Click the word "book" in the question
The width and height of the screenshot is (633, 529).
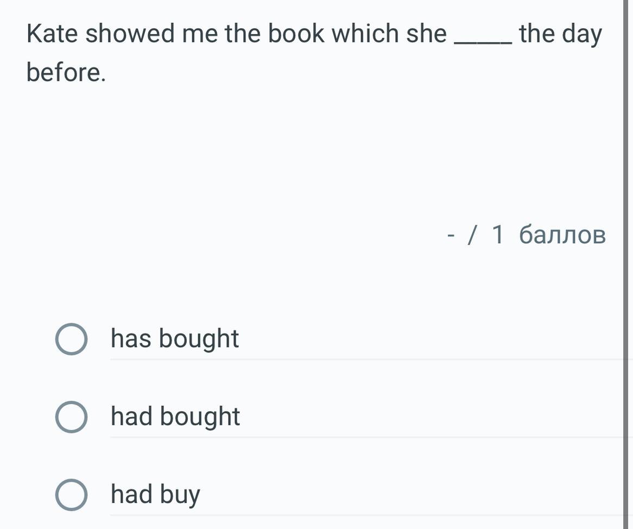pyautogui.click(x=297, y=34)
